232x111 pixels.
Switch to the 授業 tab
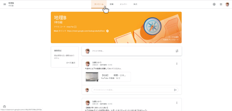112,4
